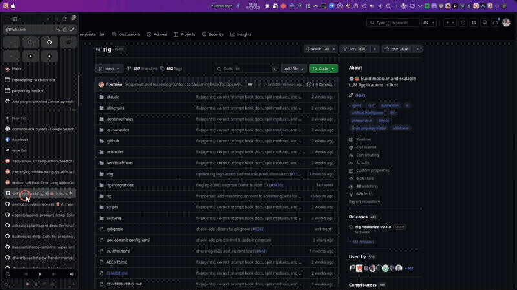Click Report repository link
Viewport: 517px width, 290px height.
pyautogui.click(x=364, y=202)
